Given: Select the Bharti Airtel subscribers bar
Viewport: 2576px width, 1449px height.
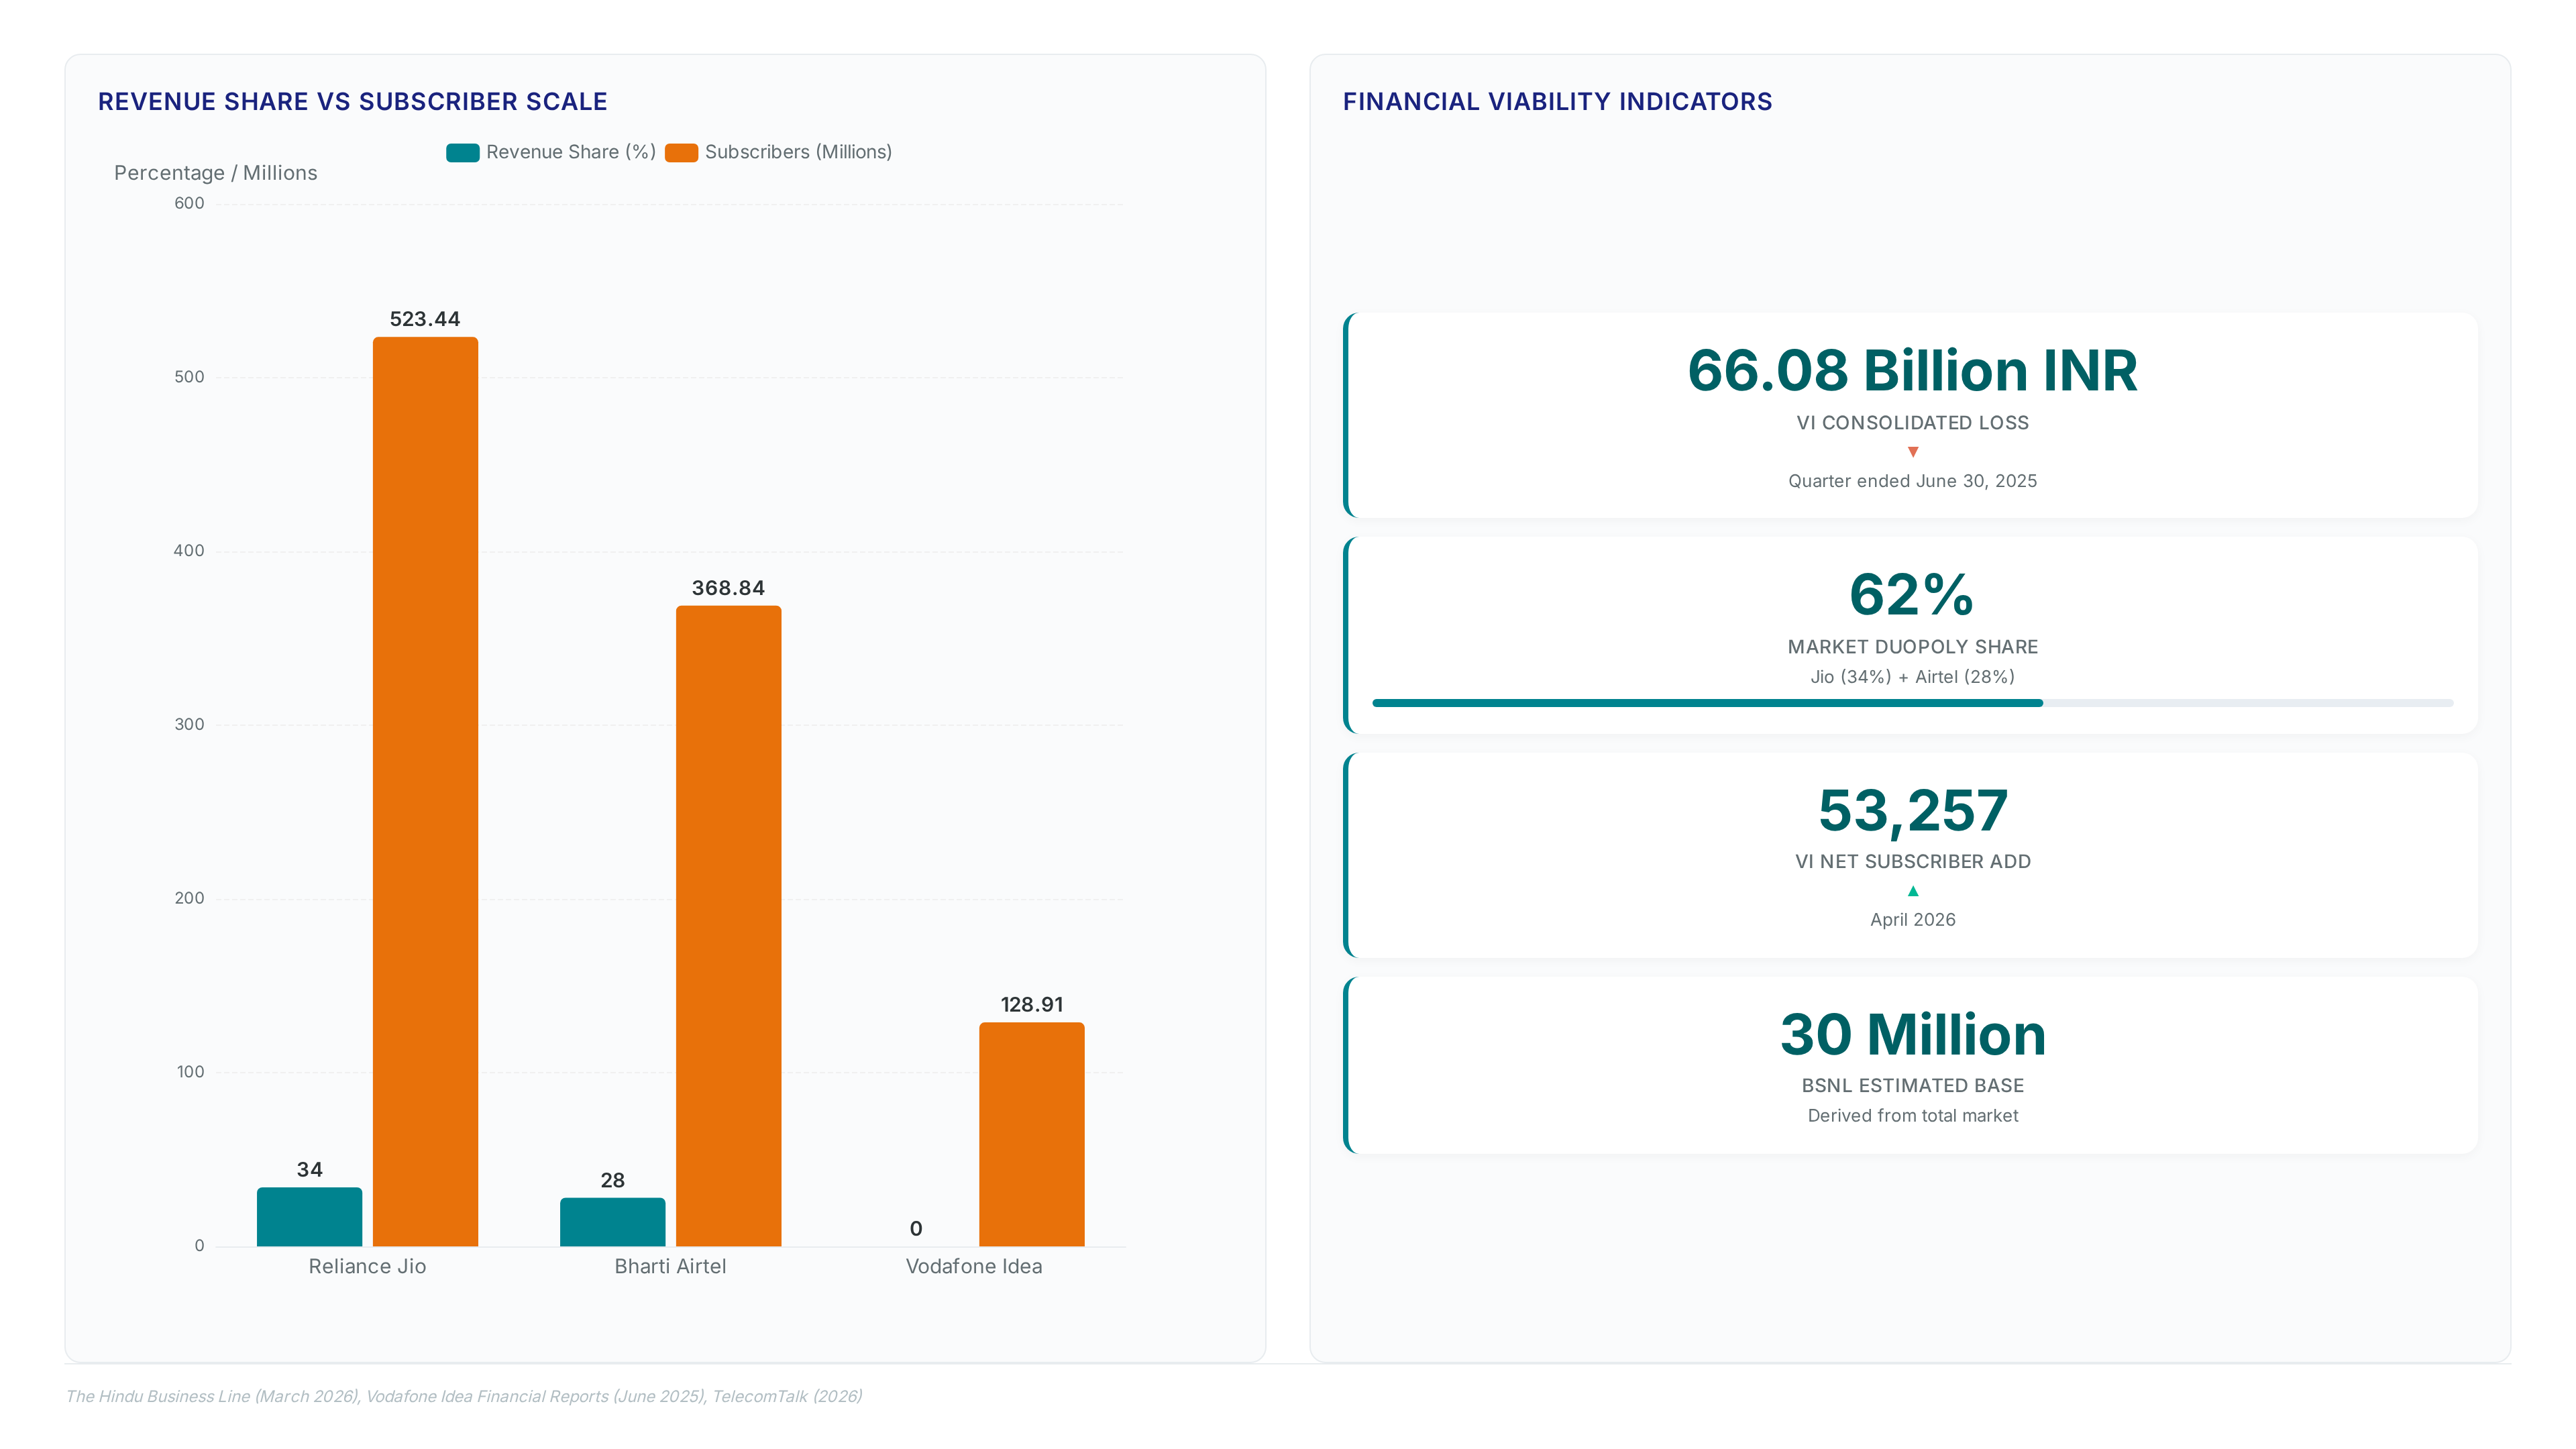Looking at the screenshot, I should pyautogui.click(x=728, y=926).
